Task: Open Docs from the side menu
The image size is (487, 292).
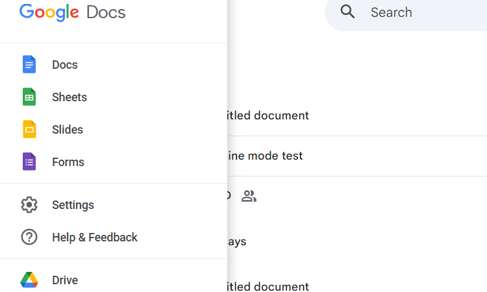Action: pos(65,65)
